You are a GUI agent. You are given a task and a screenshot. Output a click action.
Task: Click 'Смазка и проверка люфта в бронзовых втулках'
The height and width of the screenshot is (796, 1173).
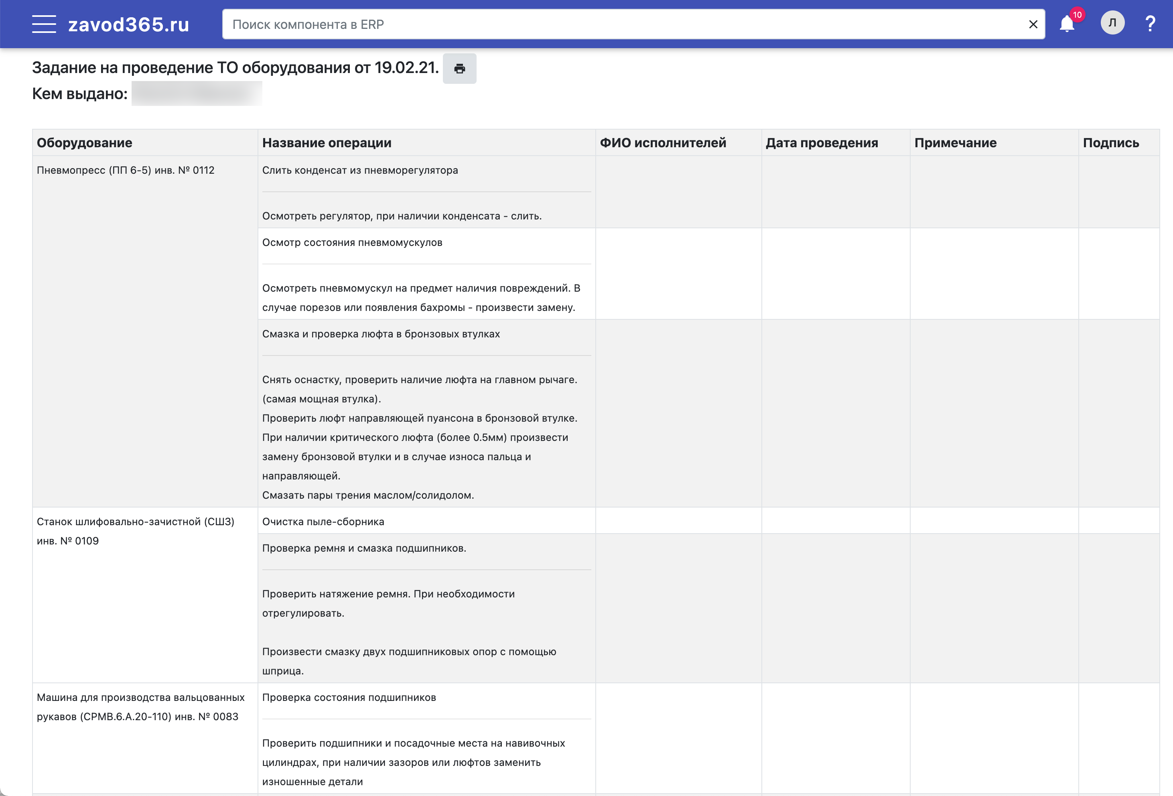tap(381, 334)
